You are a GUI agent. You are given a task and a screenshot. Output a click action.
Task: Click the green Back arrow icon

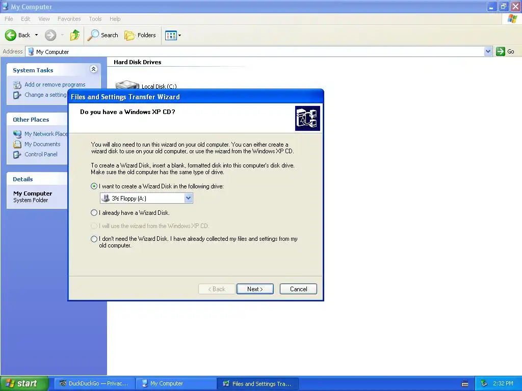click(11, 35)
